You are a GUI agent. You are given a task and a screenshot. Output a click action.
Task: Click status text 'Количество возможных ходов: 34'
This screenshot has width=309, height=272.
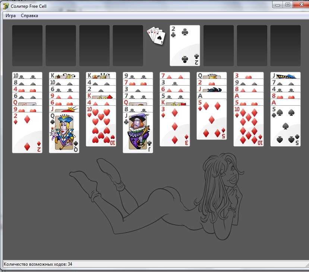(38, 264)
